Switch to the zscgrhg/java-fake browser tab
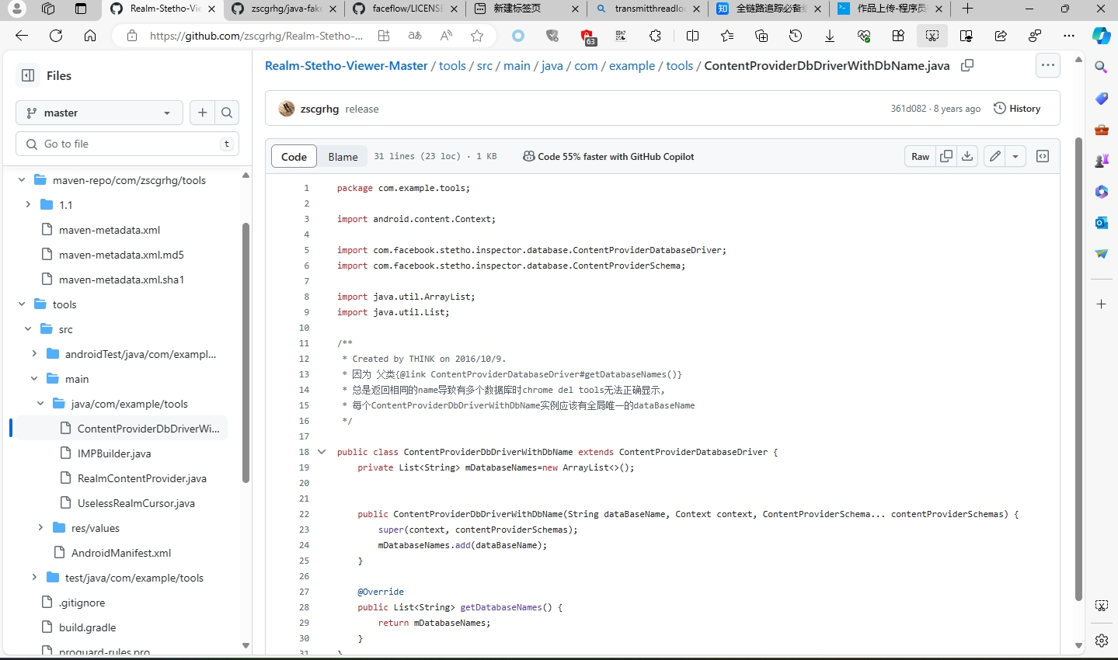 point(284,9)
